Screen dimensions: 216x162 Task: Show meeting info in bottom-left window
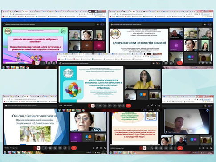[94, 148]
